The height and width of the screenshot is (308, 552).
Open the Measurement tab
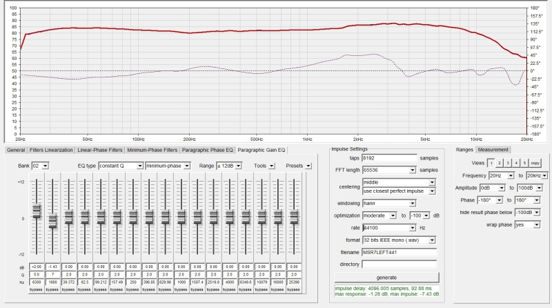coord(494,150)
